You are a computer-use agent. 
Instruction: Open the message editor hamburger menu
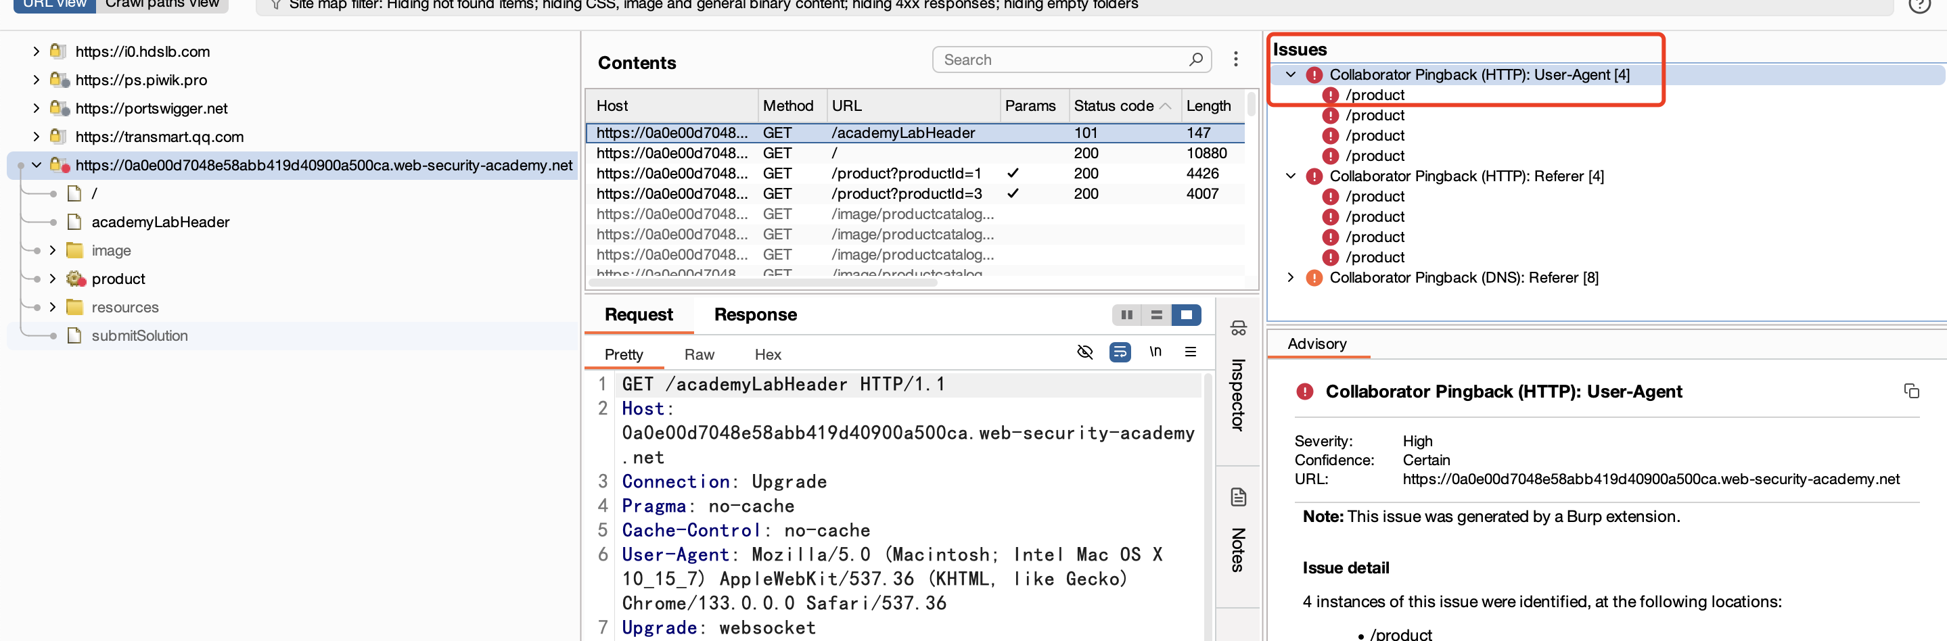pyautogui.click(x=1191, y=352)
